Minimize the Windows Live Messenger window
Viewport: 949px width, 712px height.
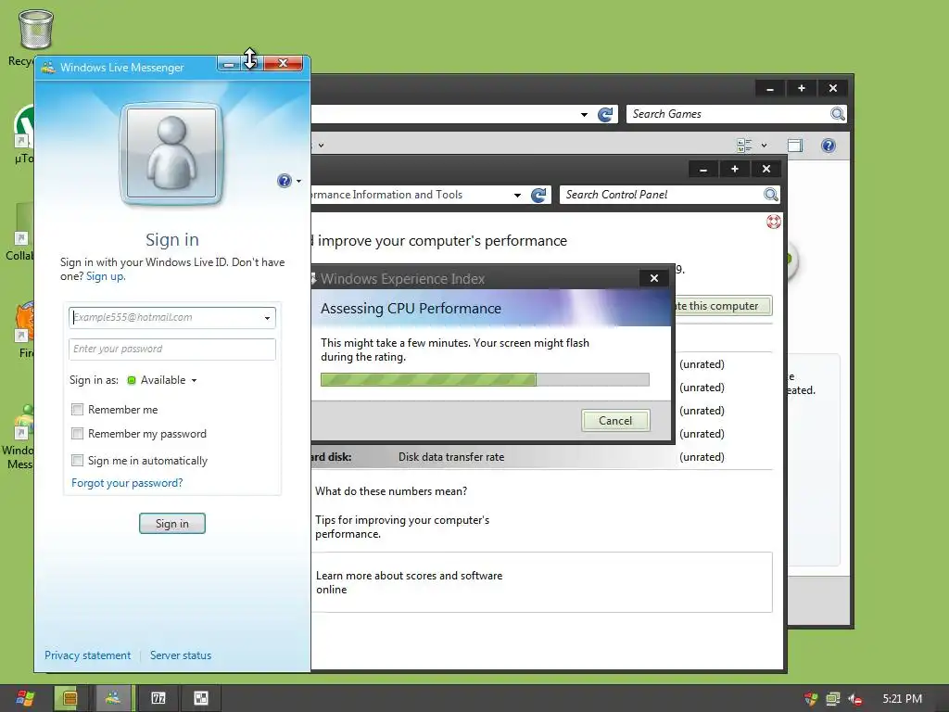point(230,64)
